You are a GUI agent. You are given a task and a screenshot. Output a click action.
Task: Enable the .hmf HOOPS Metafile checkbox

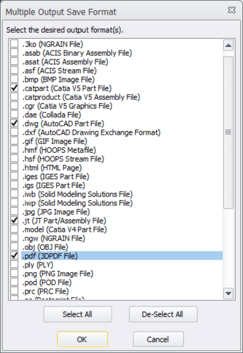click(15, 149)
